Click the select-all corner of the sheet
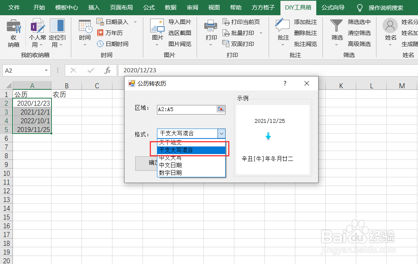418x264 pixels. (8, 86)
